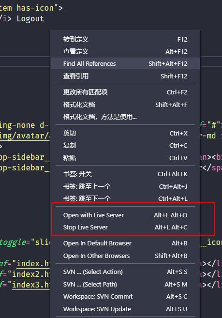Click the has-icon class text in editor

pos(35,8)
